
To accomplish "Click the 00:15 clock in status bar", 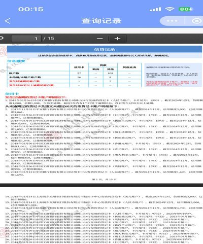I will (x=31, y=9).
